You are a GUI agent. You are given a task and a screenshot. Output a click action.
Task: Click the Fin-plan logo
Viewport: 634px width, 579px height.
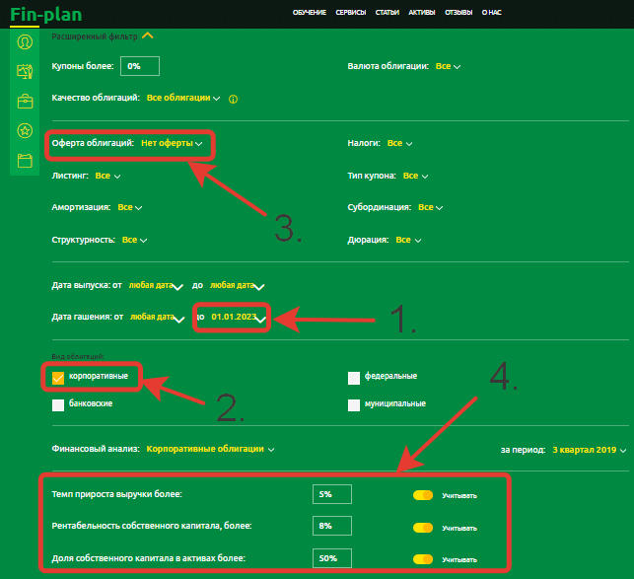pos(45,14)
